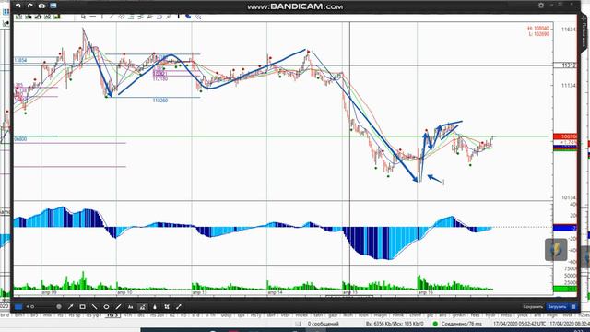This screenshot has width=590, height=332.
Task: Open the options icon next to Загрузить
Action: coord(573,307)
